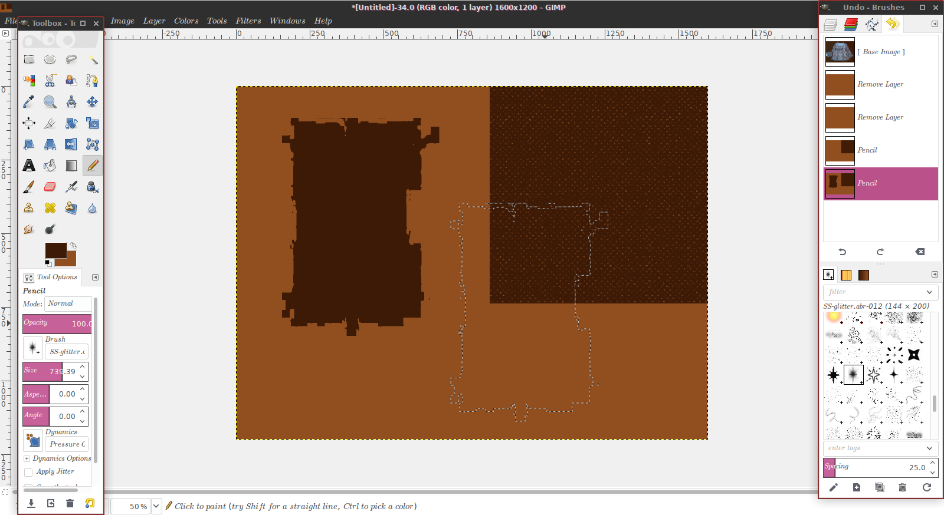Expand the Dynamics Options section
Screen dimensions: 944x515
pyautogui.click(x=27, y=458)
